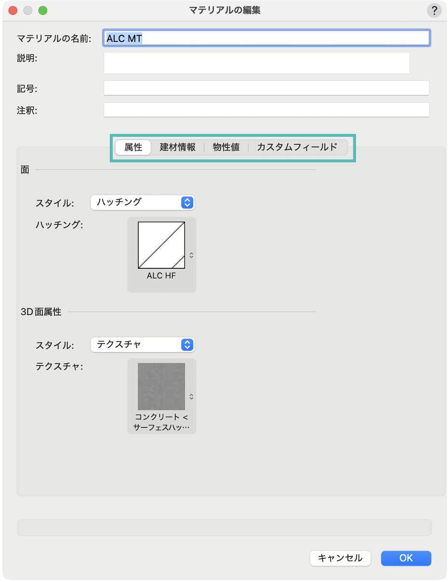
Task: Open the 3D面属性 スタイル dropdown showing テクスチャ
Action: (x=142, y=344)
